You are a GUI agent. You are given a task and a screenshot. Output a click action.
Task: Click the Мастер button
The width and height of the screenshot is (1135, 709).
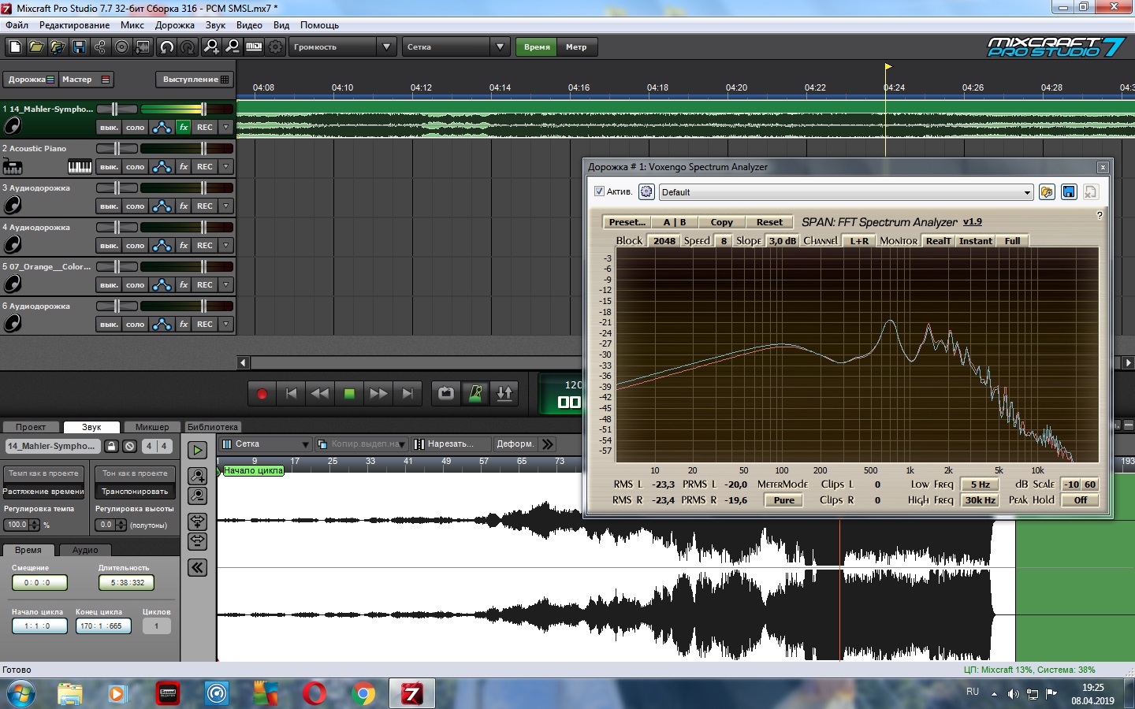pyautogui.click(x=86, y=80)
